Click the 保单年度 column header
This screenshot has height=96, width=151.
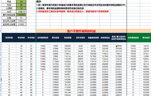pyautogui.click(x=9, y=38)
